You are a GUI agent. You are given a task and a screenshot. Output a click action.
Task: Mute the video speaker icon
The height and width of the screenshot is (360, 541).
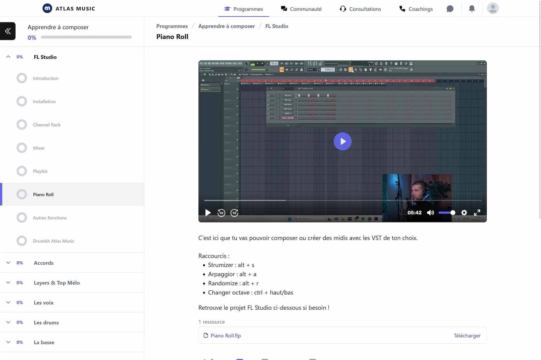click(x=430, y=213)
